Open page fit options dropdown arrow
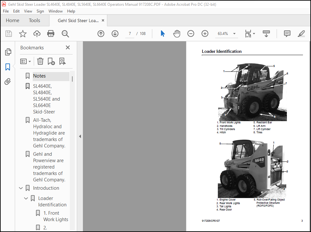This screenshot has height=232, width=311. click(x=254, y=34)
